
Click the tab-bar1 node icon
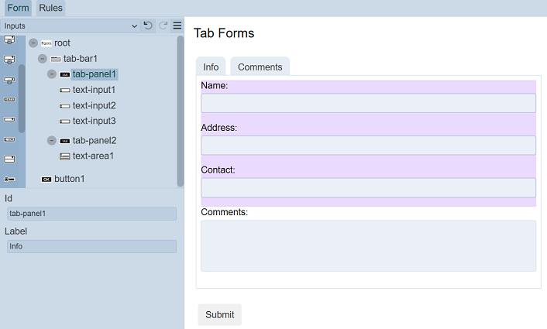pos(56,59)
